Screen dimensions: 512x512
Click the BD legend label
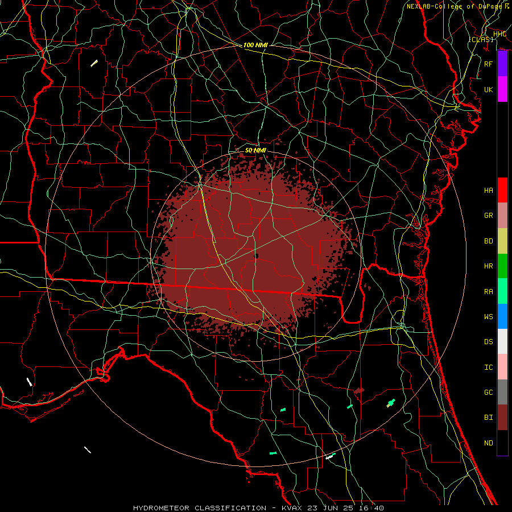coord(488,241)
